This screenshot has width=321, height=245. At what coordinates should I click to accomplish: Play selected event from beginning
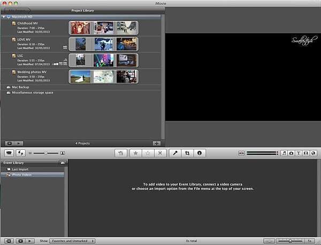pyautogui.click(x=30, y=241)
